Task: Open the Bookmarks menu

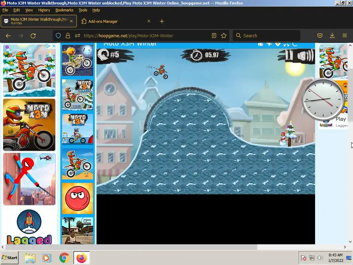Action: pos(64,10)
